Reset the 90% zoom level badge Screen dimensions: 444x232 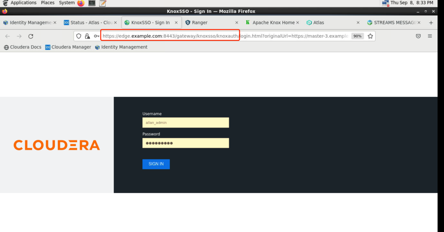pyautogui.click(x=357, y=36)
